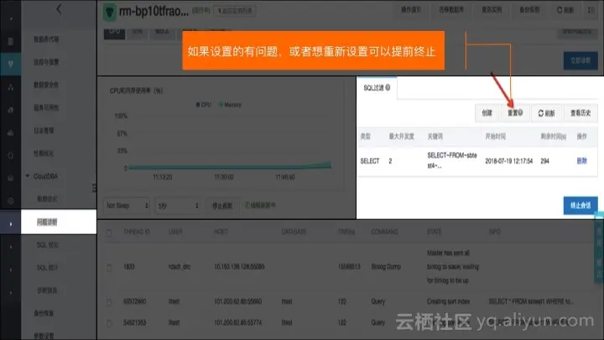Click the dark rail icon beside 日志管理
The image size is (604, 340).
pos(10,133)
